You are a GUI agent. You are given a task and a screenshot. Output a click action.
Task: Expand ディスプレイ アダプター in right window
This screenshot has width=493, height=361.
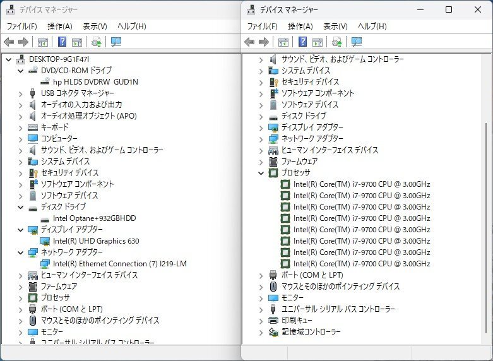pos(261,128)
